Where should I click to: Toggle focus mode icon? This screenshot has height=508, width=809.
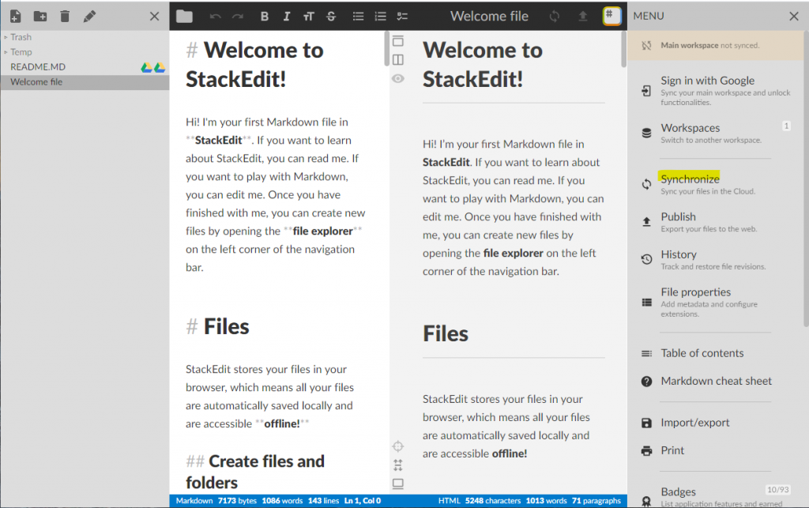pos(398,465)
